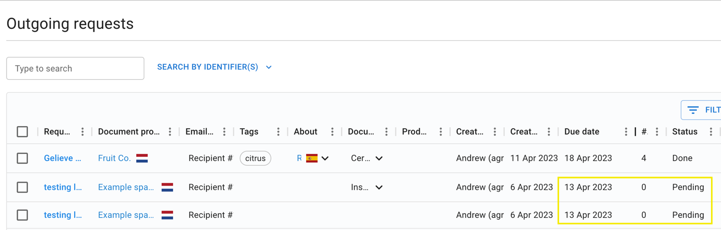Viewport: 721px width, 230px height.
Task: Sort by the Status column header
Action: click(x=685, y=132)
